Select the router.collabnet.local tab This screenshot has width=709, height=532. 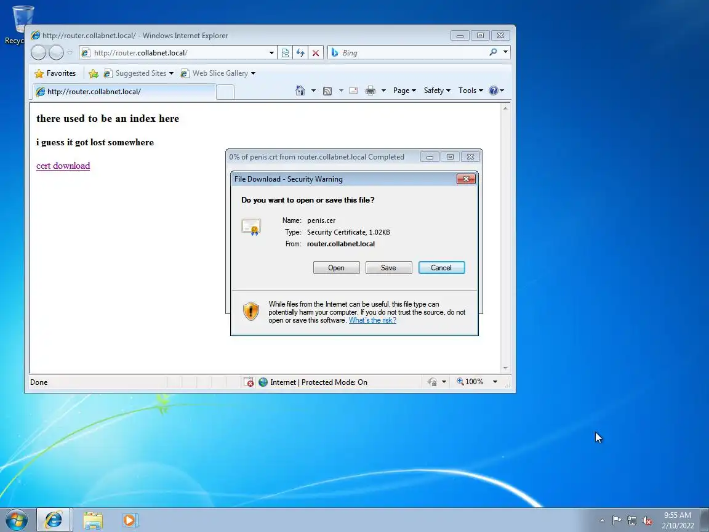[x=124, y=91]
